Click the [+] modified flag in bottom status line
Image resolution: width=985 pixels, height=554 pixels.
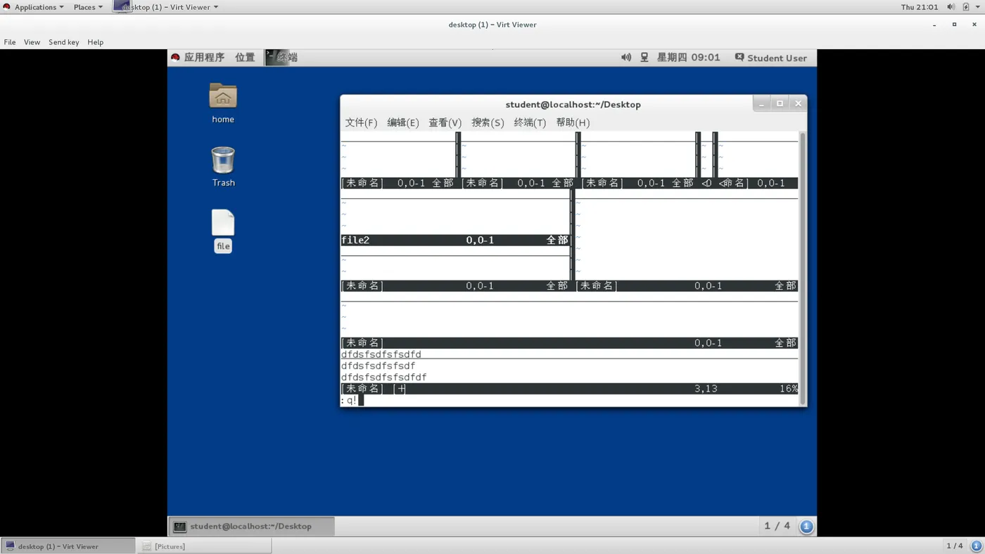[x=400, y=388]
